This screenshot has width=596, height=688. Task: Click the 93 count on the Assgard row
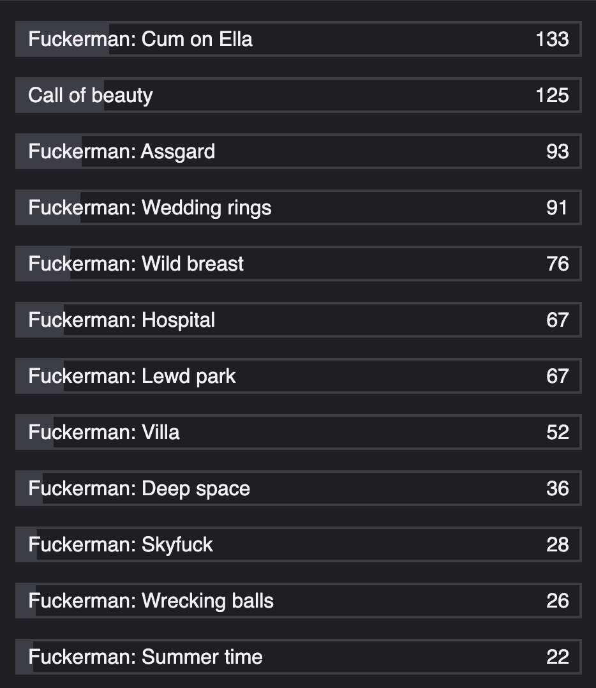tap(557, 151)
